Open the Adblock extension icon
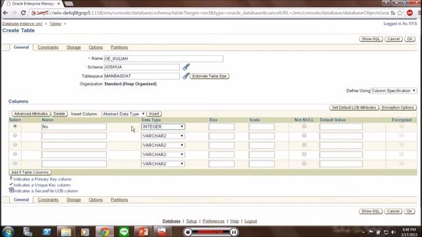The image size is (422, 237). coord(409,13)
